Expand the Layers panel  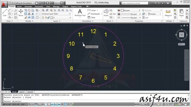point(57,21)
